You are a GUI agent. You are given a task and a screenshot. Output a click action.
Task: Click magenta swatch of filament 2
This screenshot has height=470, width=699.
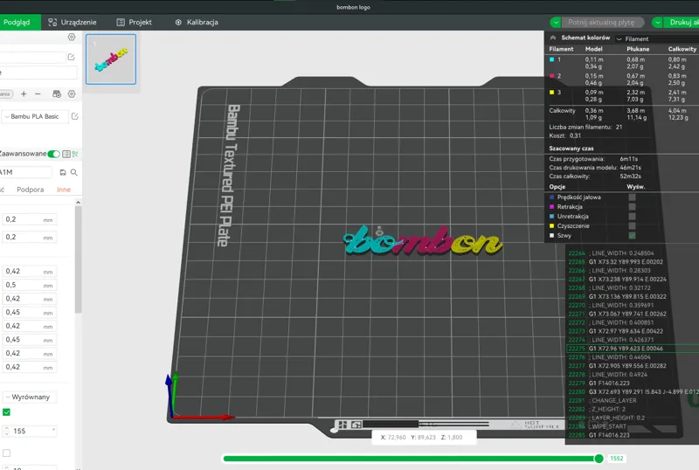[x=552, y=76]
